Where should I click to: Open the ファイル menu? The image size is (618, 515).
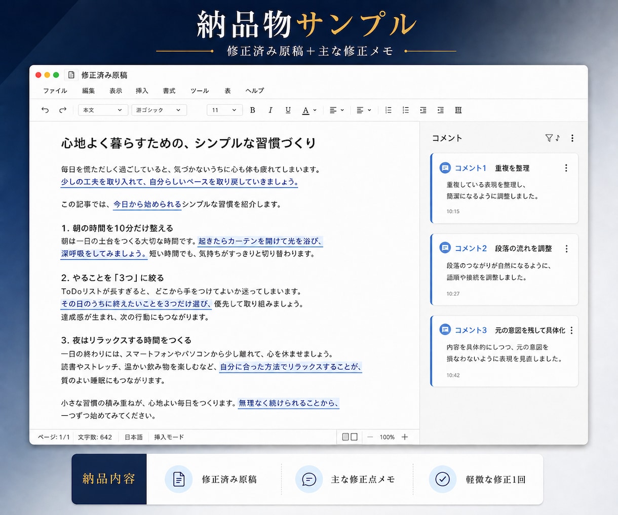55,91
